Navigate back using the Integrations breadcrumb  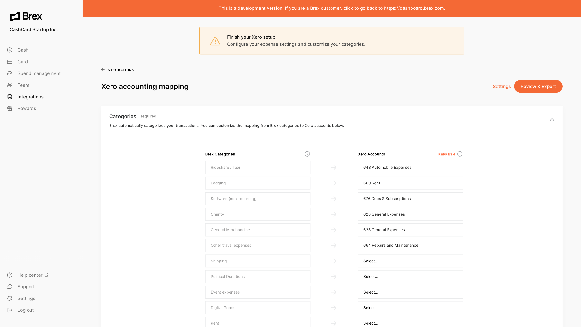coord(117,70)
